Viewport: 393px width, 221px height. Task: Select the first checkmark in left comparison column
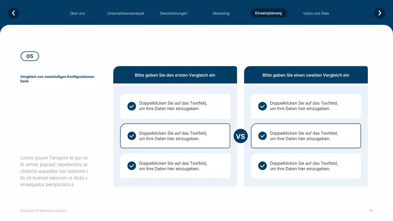(x=131, y=106)
